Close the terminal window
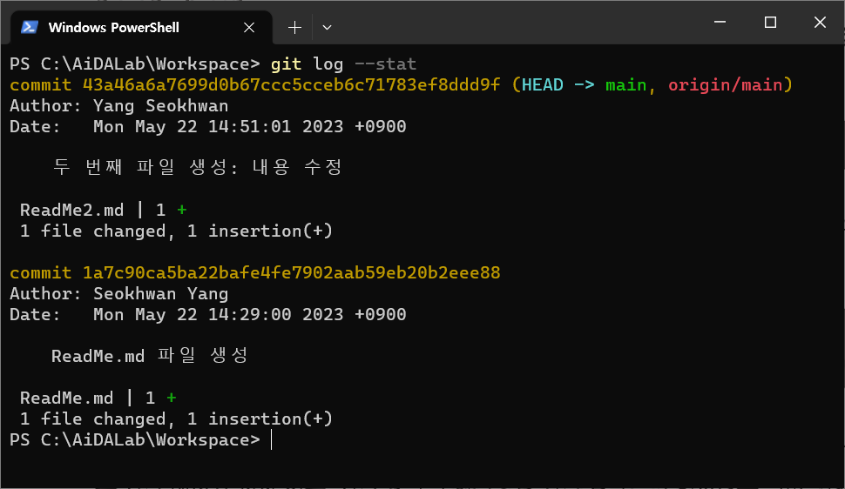This screenshot has height=489, width=845. [820, 22]
